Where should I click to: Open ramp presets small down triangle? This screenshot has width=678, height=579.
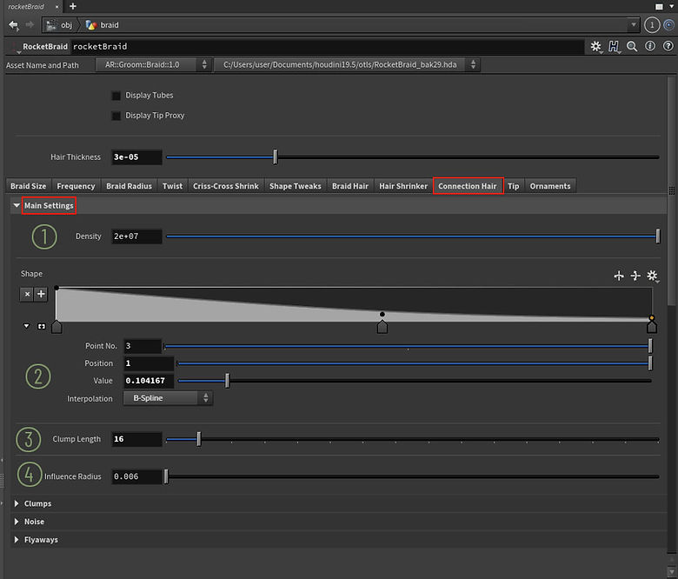27,326
